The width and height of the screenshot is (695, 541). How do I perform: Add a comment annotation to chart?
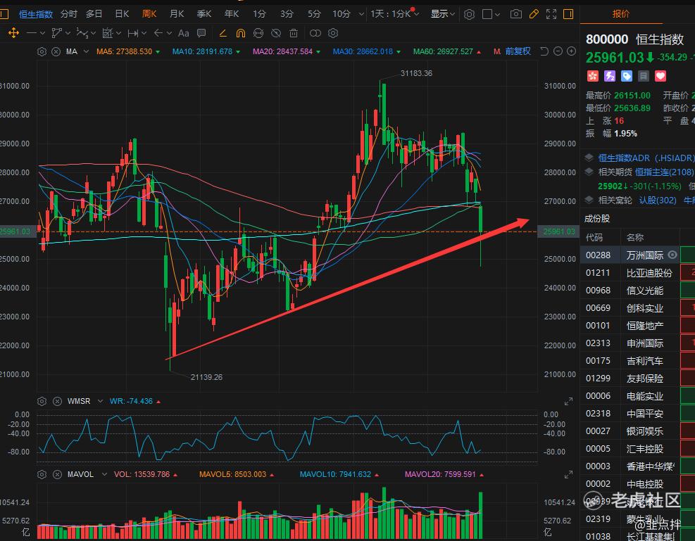(202, 32)
